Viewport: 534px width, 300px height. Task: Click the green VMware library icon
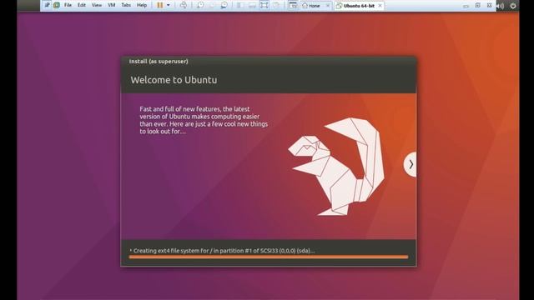[57, 5]
